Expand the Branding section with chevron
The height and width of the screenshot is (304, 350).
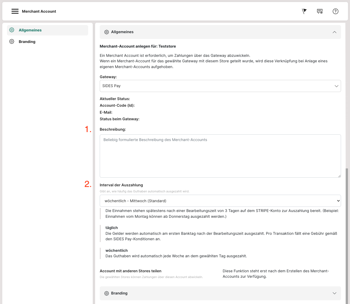pyautogui.click(x=334, y=293)
